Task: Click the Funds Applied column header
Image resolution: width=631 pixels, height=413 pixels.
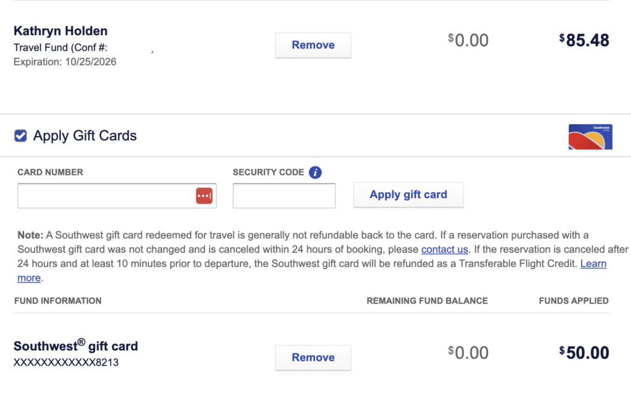Action: tap(573, 301)
